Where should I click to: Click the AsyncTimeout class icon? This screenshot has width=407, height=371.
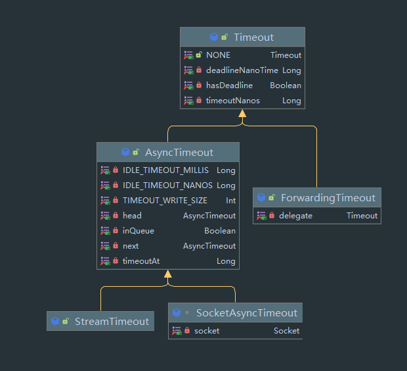126,152
